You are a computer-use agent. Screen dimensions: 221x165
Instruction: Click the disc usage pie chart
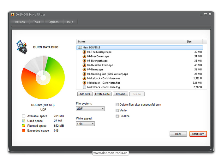click(43, 78)
